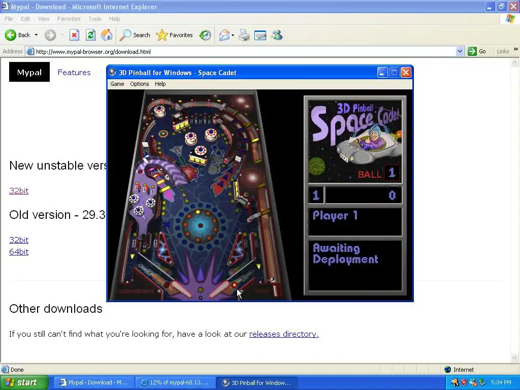Expand the address bar dropdown arrow
Screen dimensions: 520x390
[460, 51]
